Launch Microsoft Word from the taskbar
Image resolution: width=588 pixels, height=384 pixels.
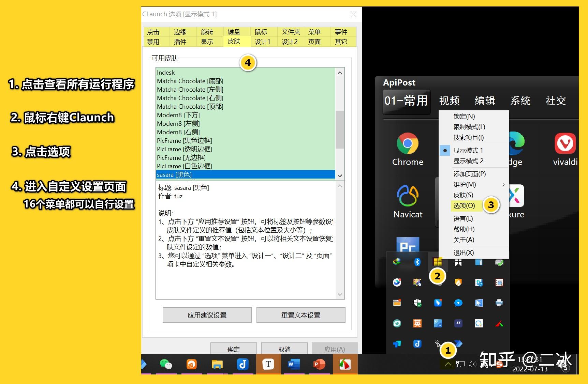(x=294, y=364)
